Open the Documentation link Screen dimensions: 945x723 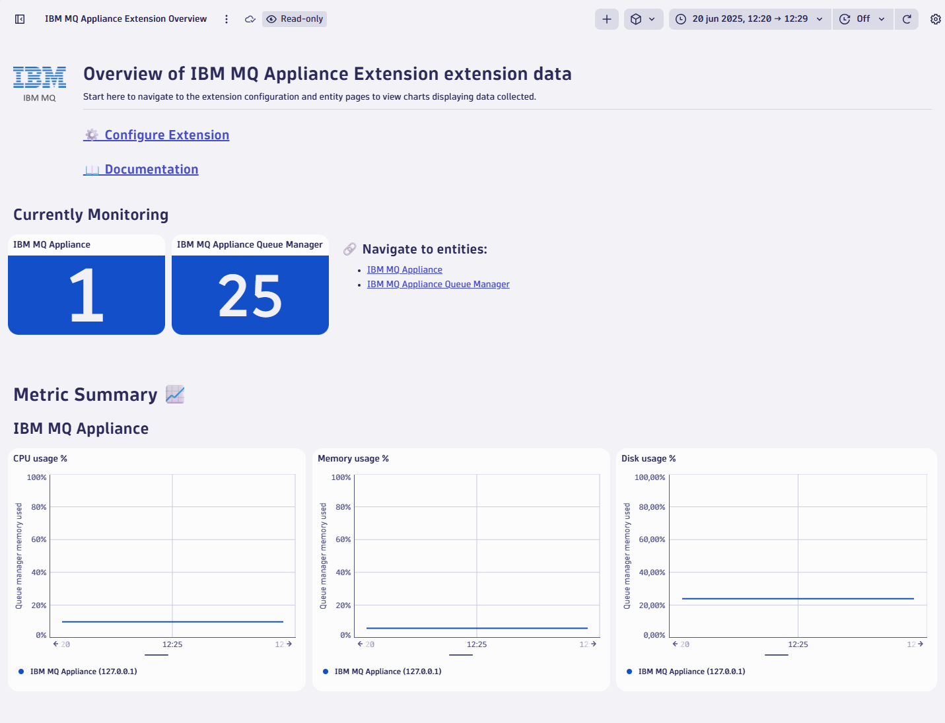151,169
